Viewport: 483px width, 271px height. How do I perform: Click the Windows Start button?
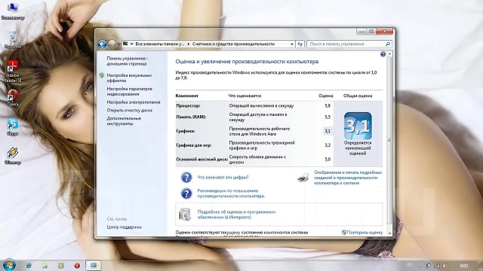pyautogui.click(x=9, y=265)
